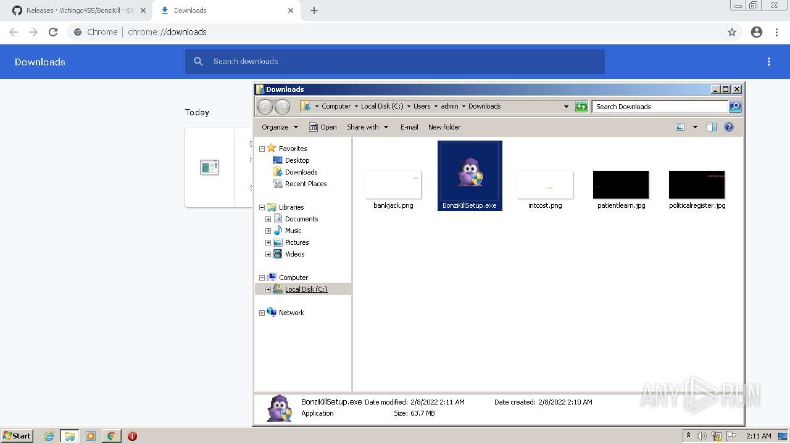790x444 pixels.
Task: Expand the Documents library node
Action: click(268, 219)
